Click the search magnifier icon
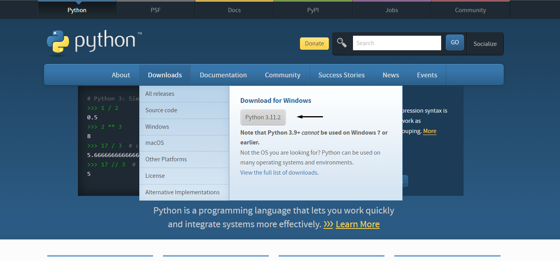The image size is (560, 261). click(x=342, y=43)
